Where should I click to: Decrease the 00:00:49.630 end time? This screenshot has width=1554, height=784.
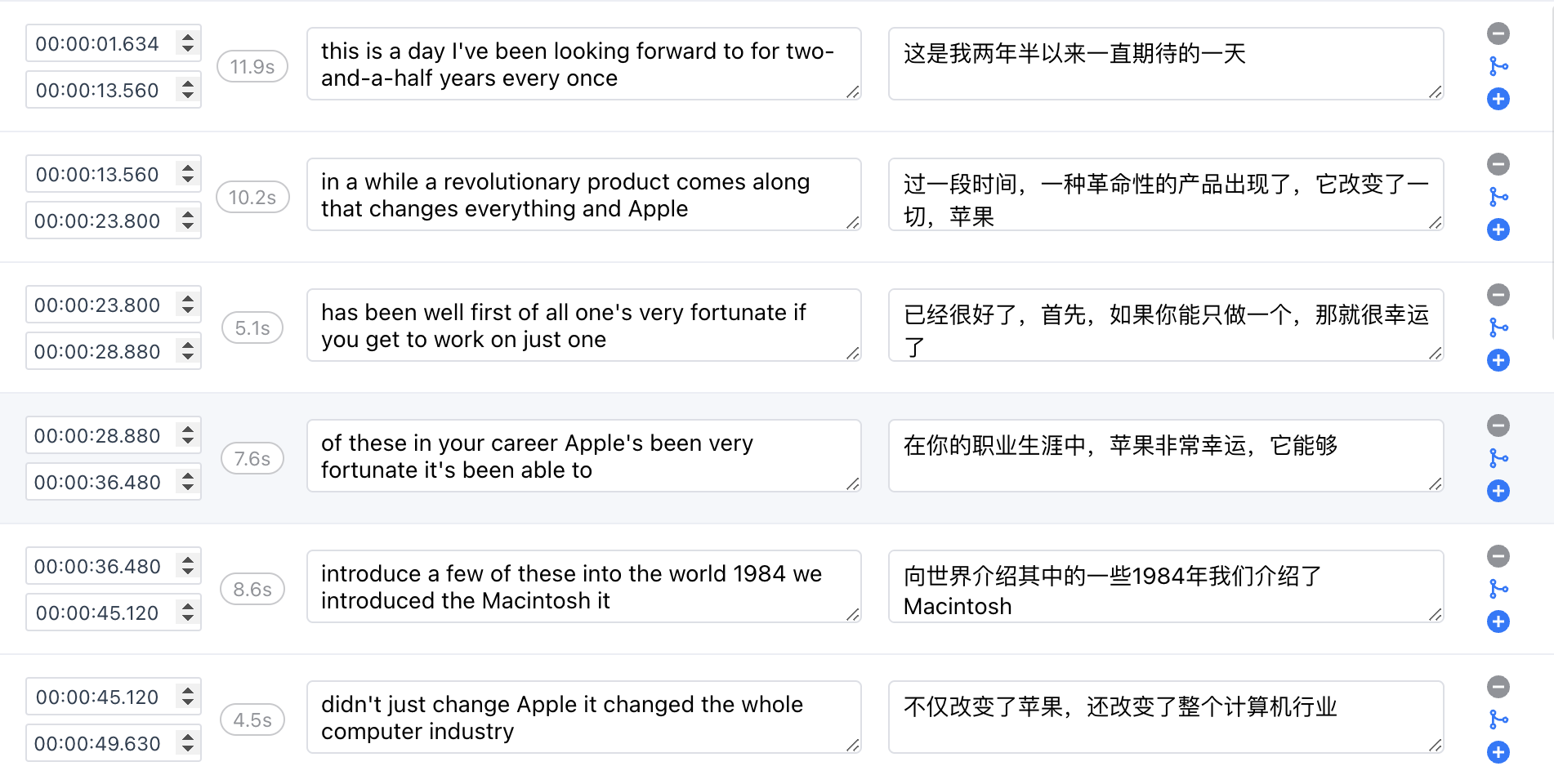[189, 747]
